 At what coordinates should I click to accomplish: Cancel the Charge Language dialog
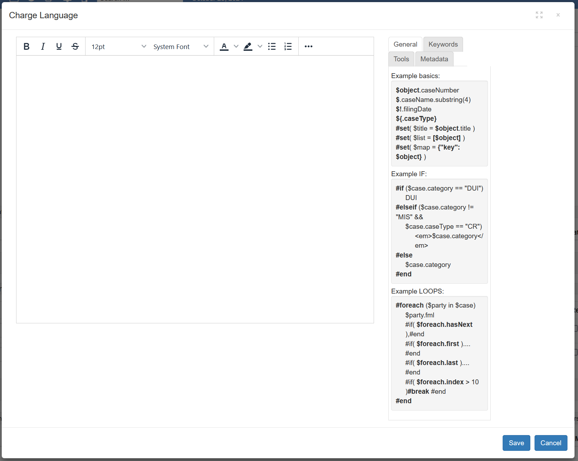(x=551, y=443)
